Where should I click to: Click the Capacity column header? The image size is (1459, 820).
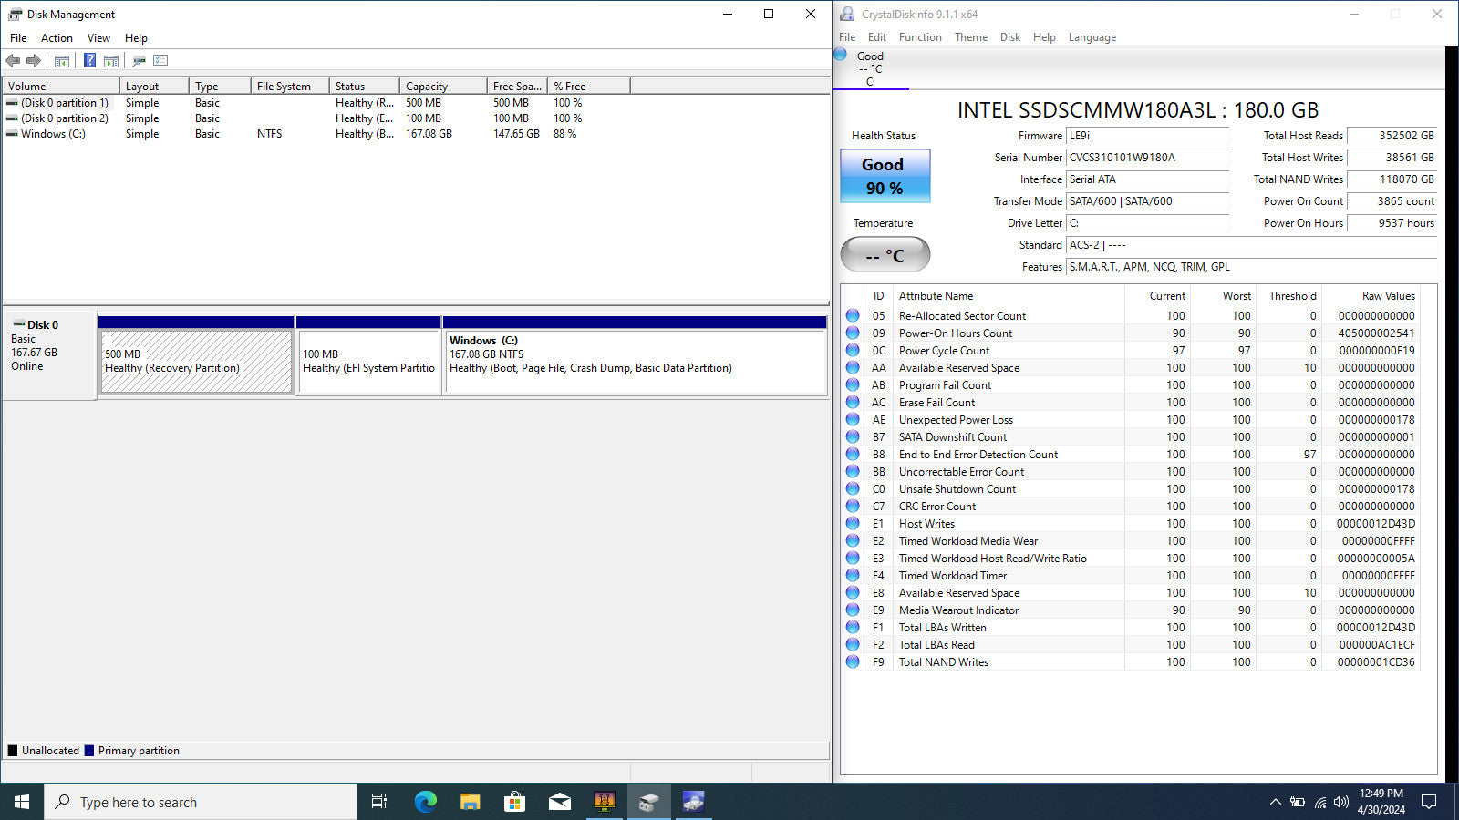pos(427,87)
